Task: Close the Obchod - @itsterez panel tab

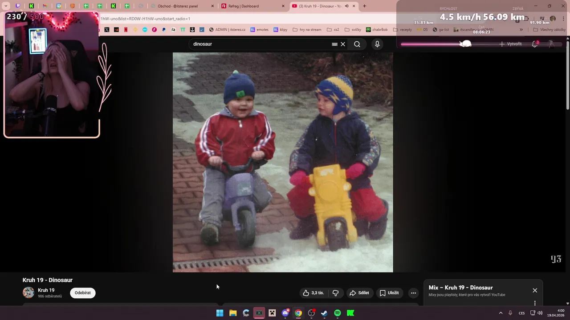Action: click(x=212, y=6)
